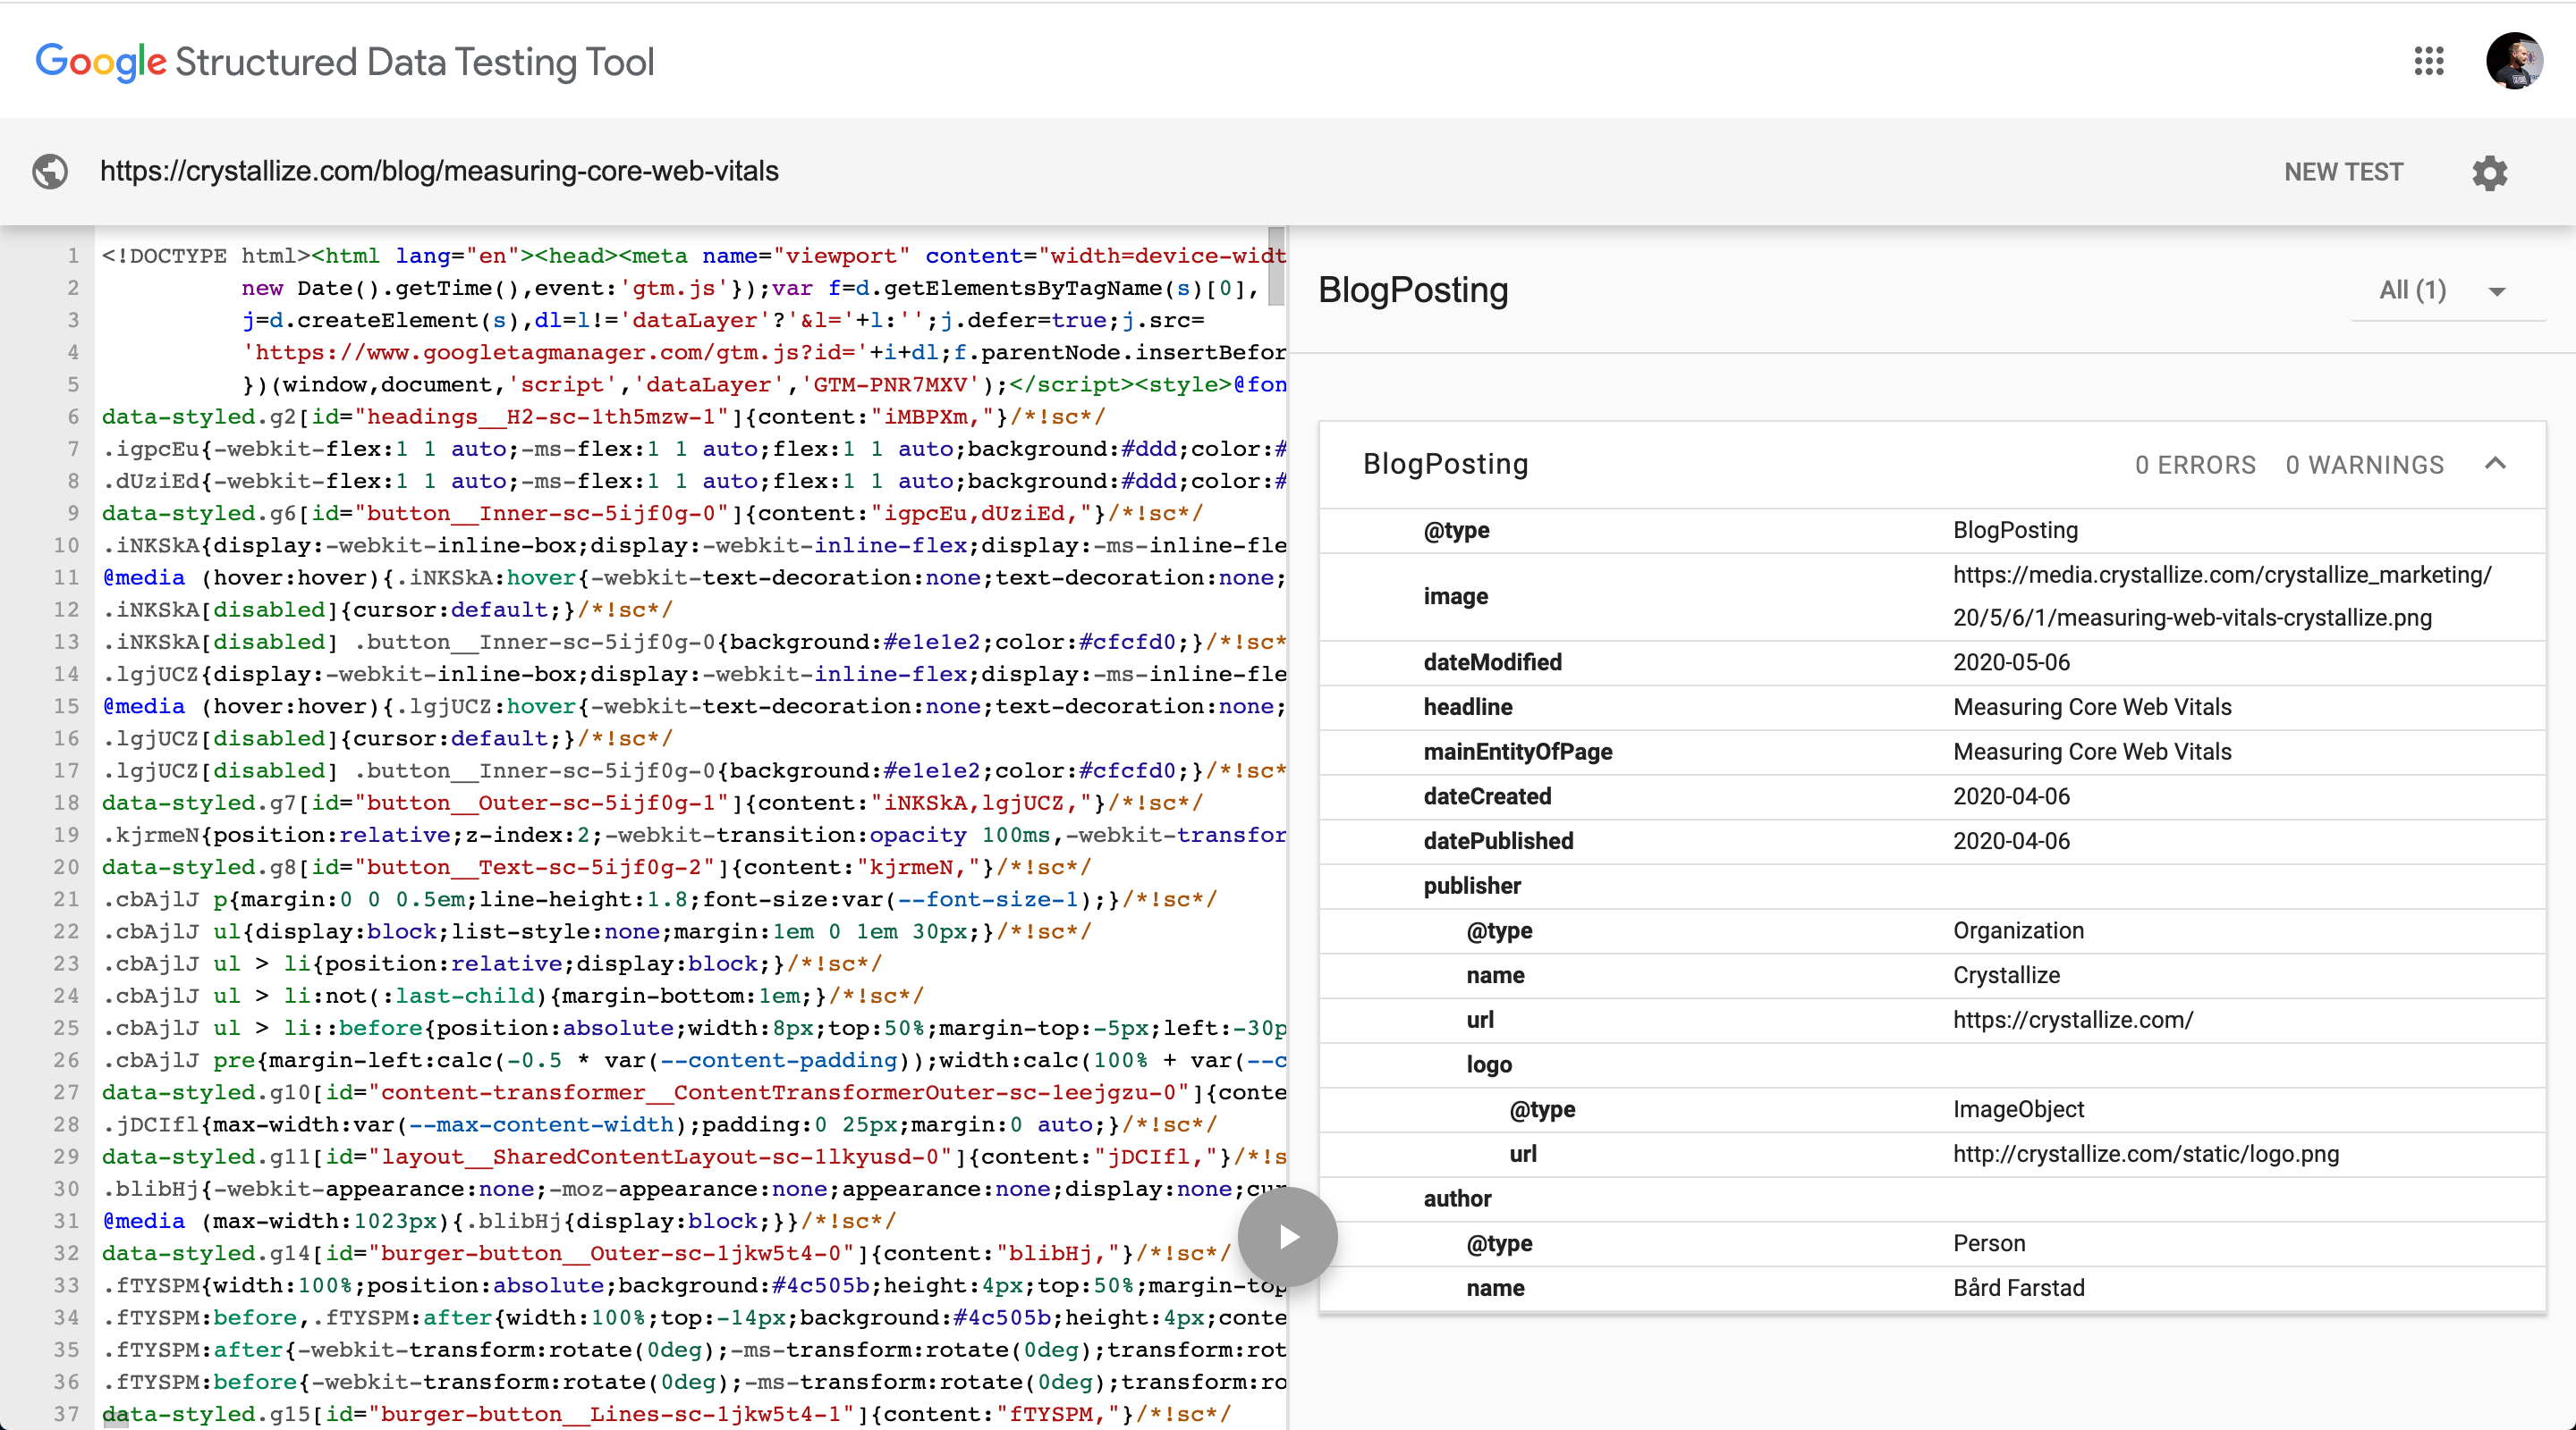Open the All (1) filter dropdown
This screenshot has height=1430, width=2576.
coord(2446,290)
